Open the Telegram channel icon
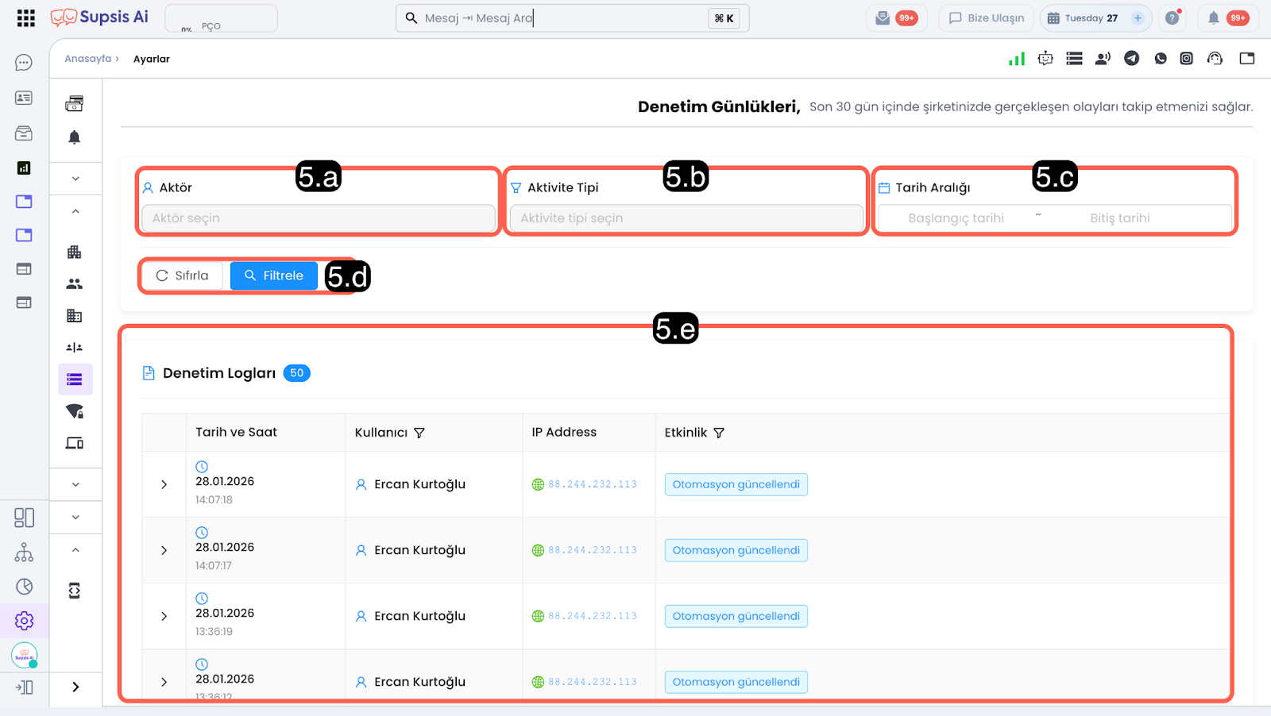 [x=1131, y=58]
